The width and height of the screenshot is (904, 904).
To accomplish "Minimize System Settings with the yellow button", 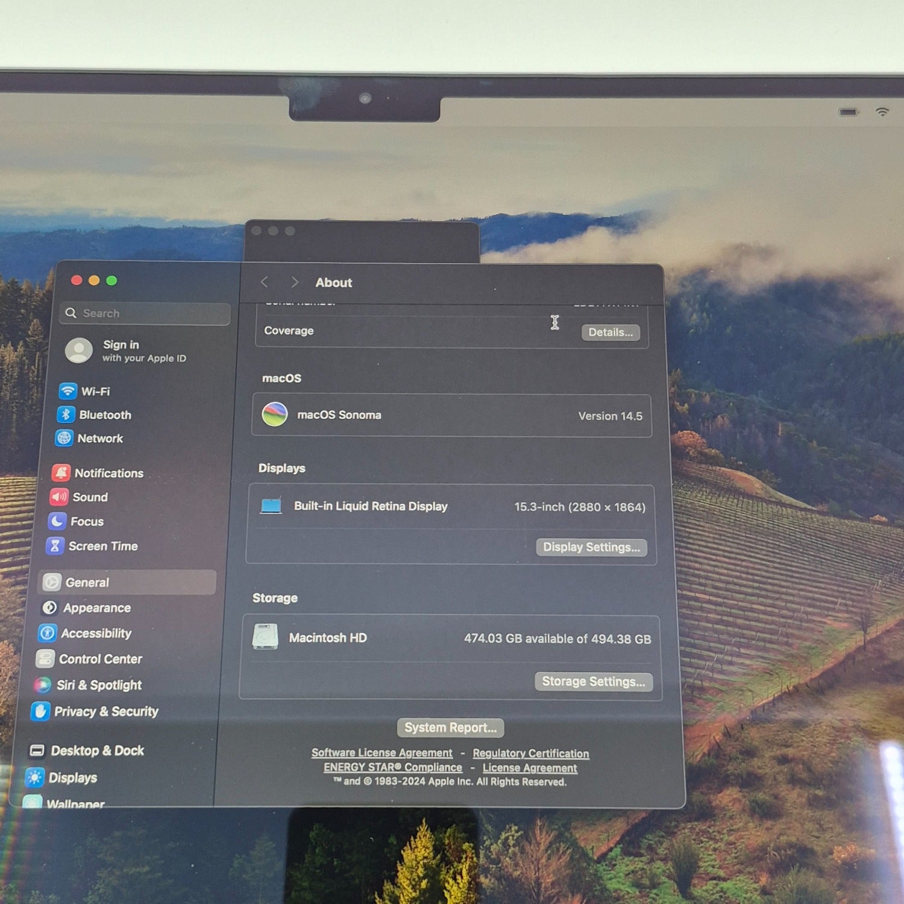I will (94, 280).
